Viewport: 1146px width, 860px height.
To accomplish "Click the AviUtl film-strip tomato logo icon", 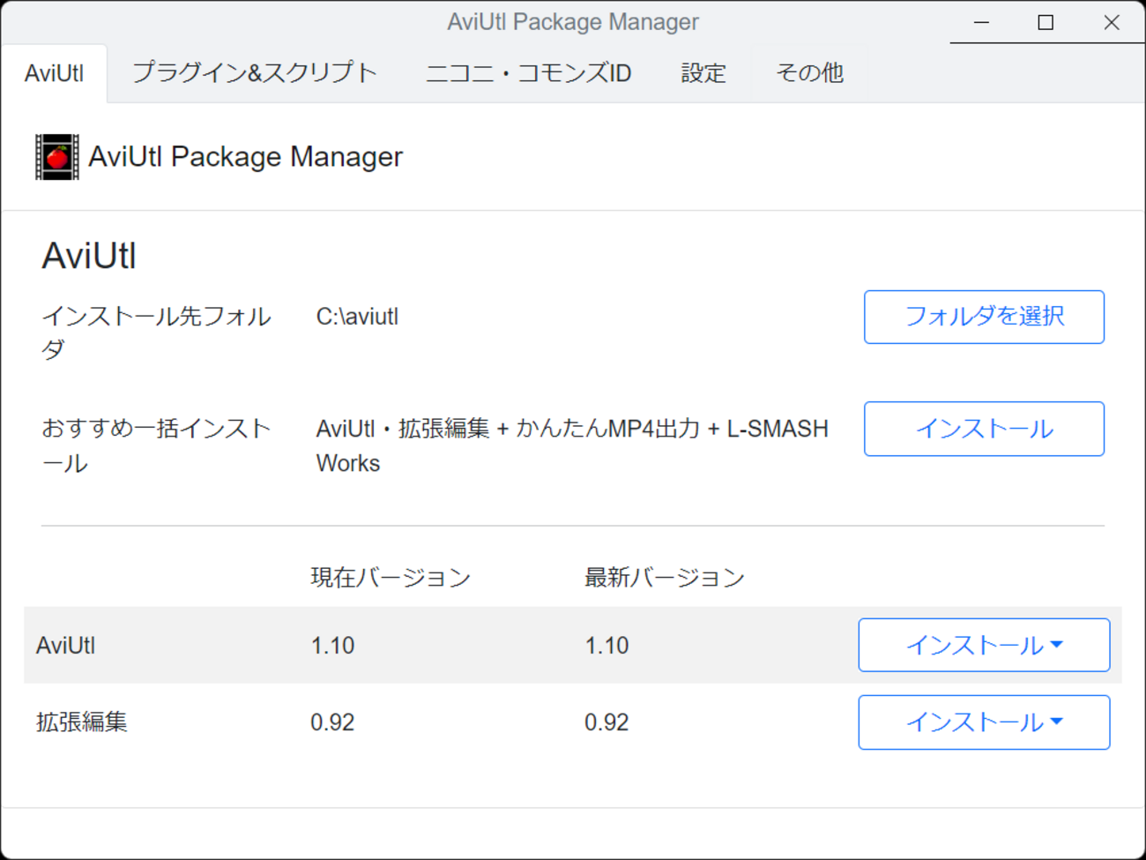I will coord(57,157).
